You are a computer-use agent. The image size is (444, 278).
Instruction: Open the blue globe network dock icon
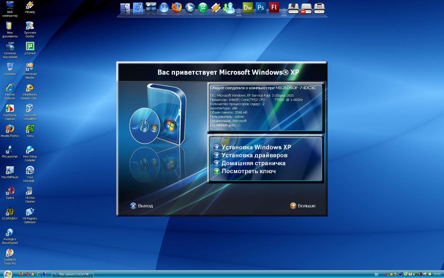[x=164, y=8]
